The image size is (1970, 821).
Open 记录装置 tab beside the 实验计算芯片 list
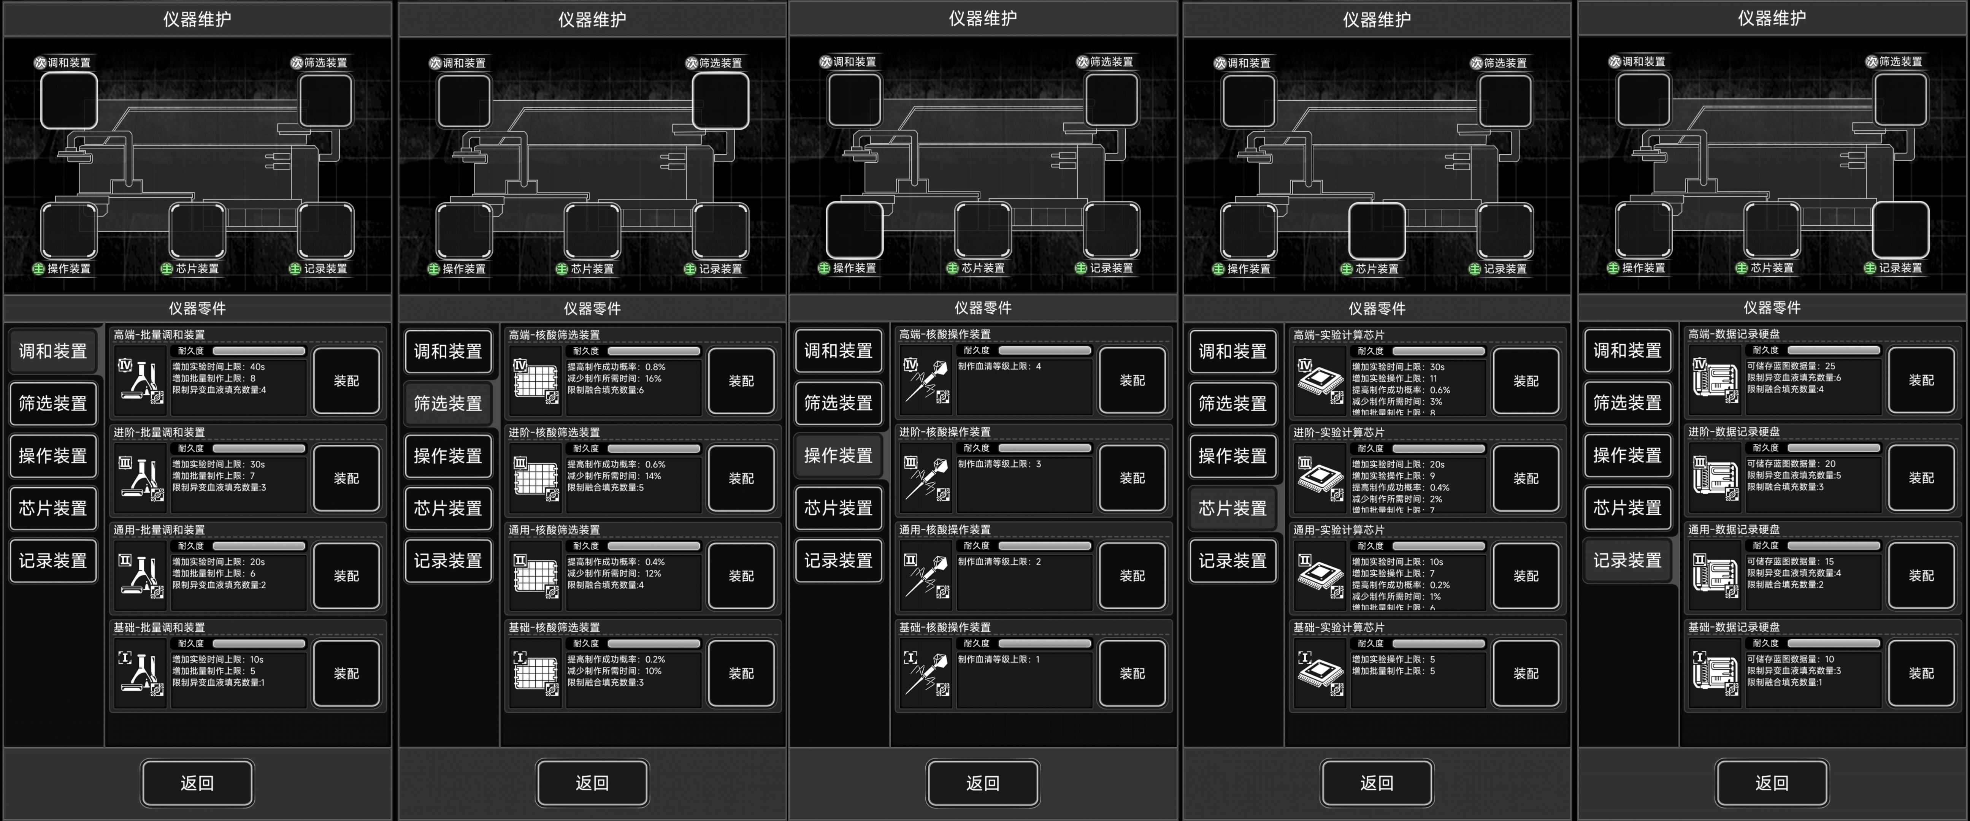1232,560
